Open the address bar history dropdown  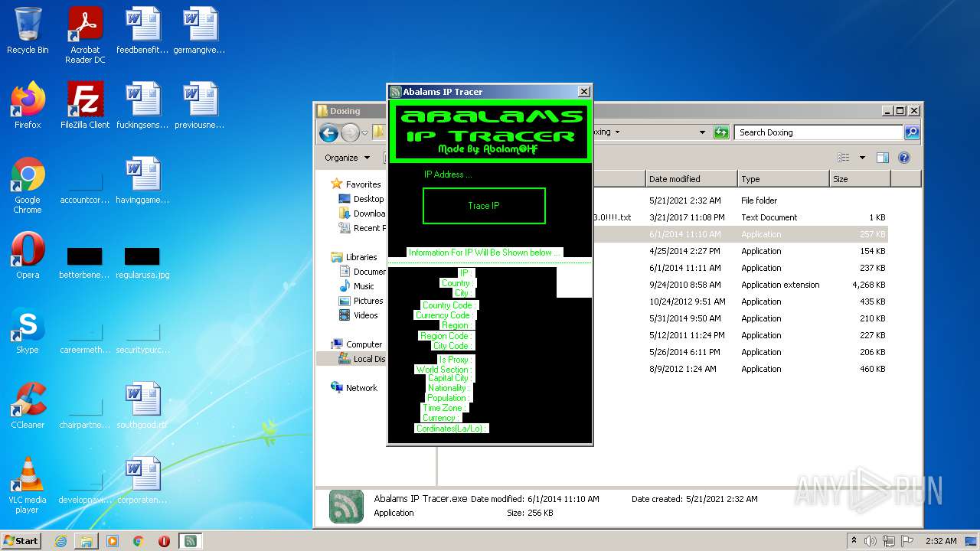click(702, 132)
